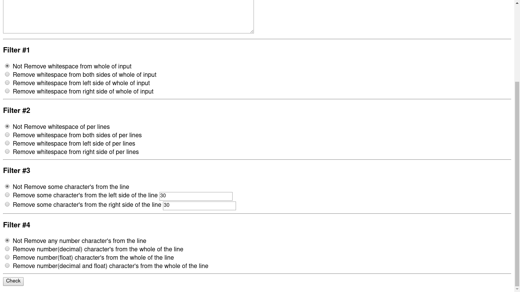520x292 pixels.
Task: Click the Check button
Action: click(x=13, y=281)
